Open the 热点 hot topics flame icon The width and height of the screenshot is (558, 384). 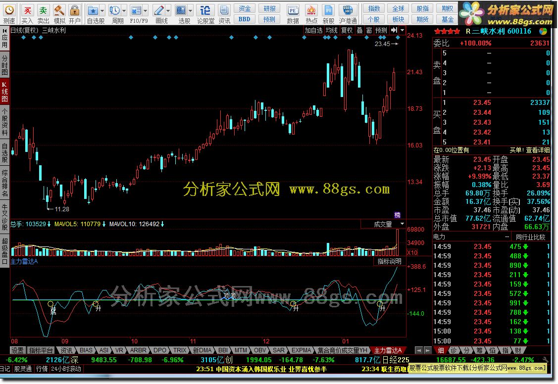point(311,10)
